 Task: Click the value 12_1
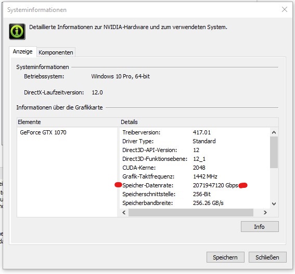pyautogui.click(x=199, y=159)
